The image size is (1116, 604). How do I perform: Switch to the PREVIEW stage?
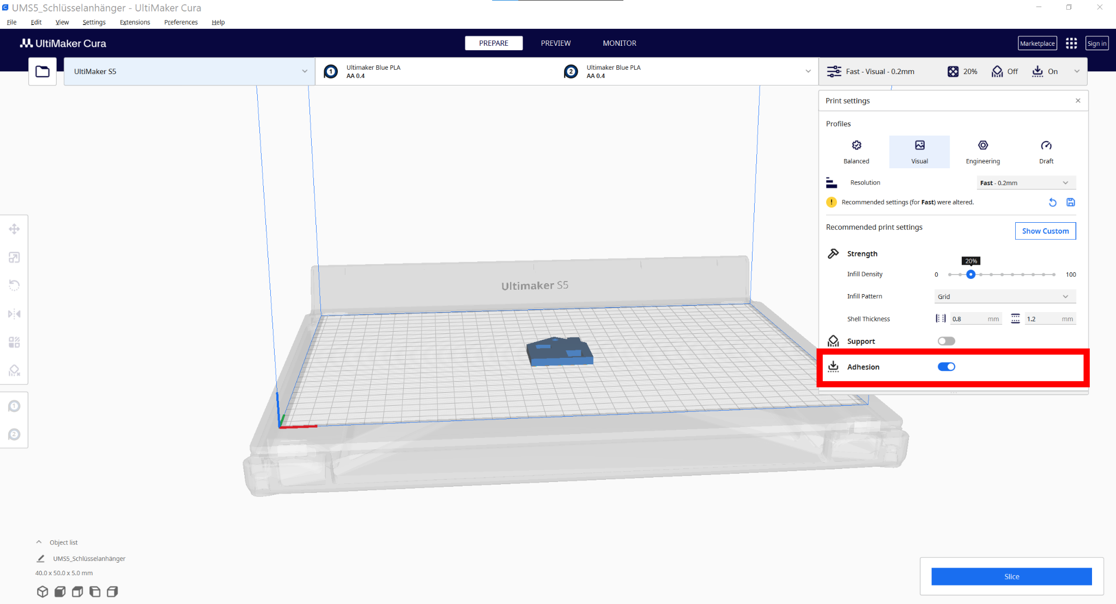coord(556,43)
